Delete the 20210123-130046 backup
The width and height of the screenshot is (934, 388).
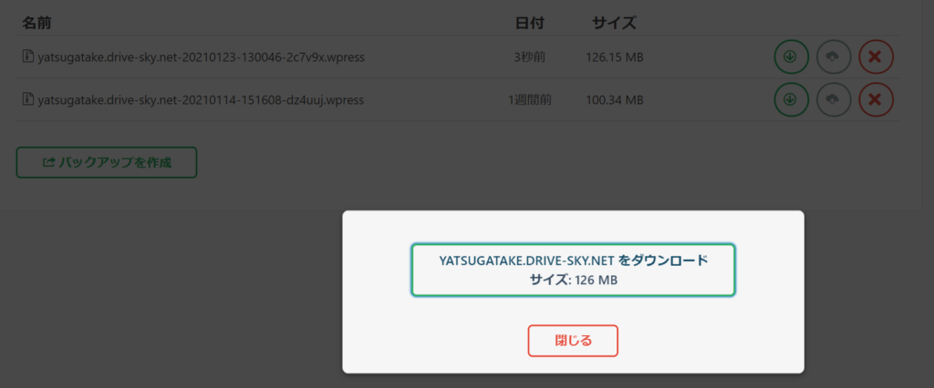coord(876,57)
